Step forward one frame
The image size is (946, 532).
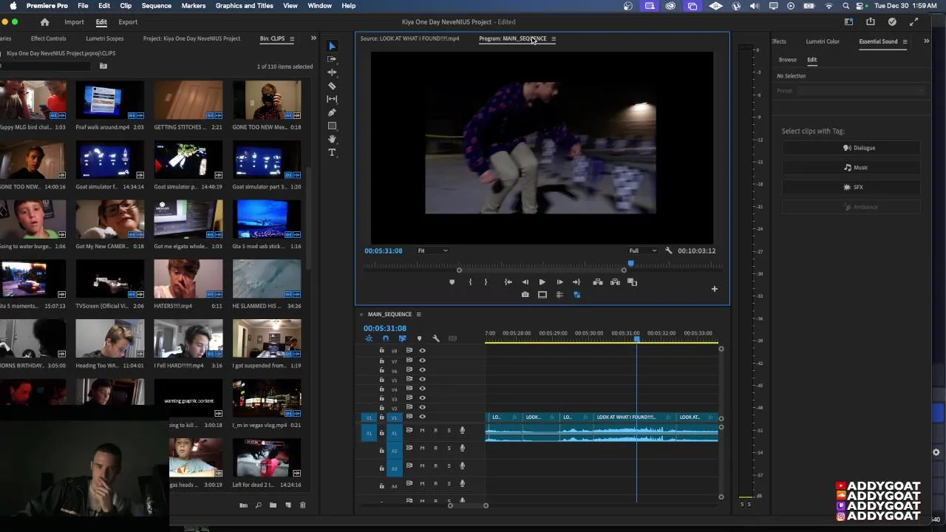point(559,282)
